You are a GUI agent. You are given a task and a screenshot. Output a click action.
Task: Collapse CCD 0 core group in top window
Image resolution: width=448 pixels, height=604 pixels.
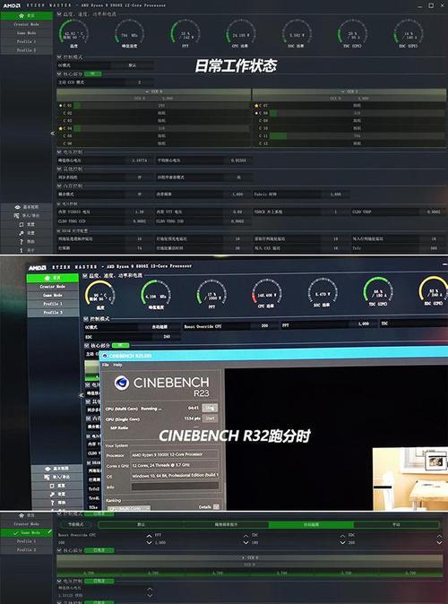click(x=147, y=91)
